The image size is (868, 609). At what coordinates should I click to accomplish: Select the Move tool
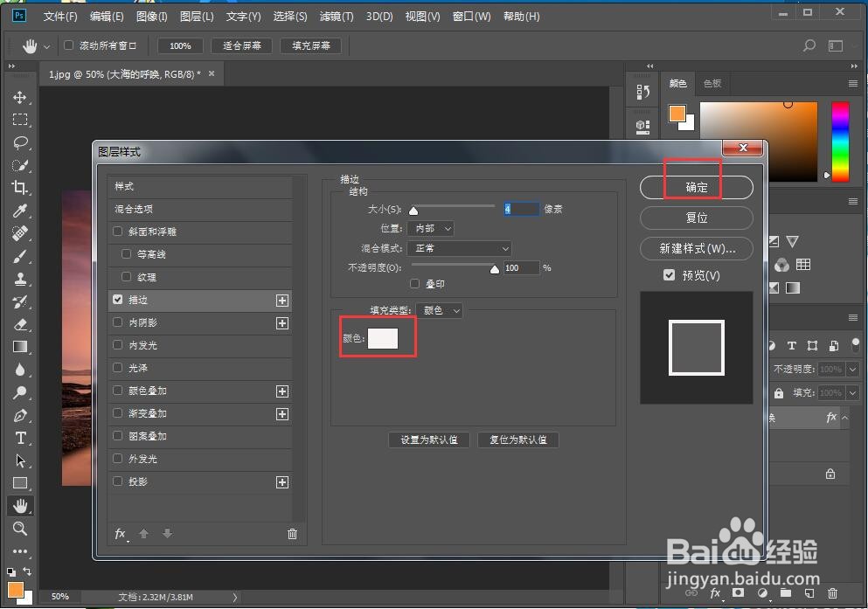21,97
